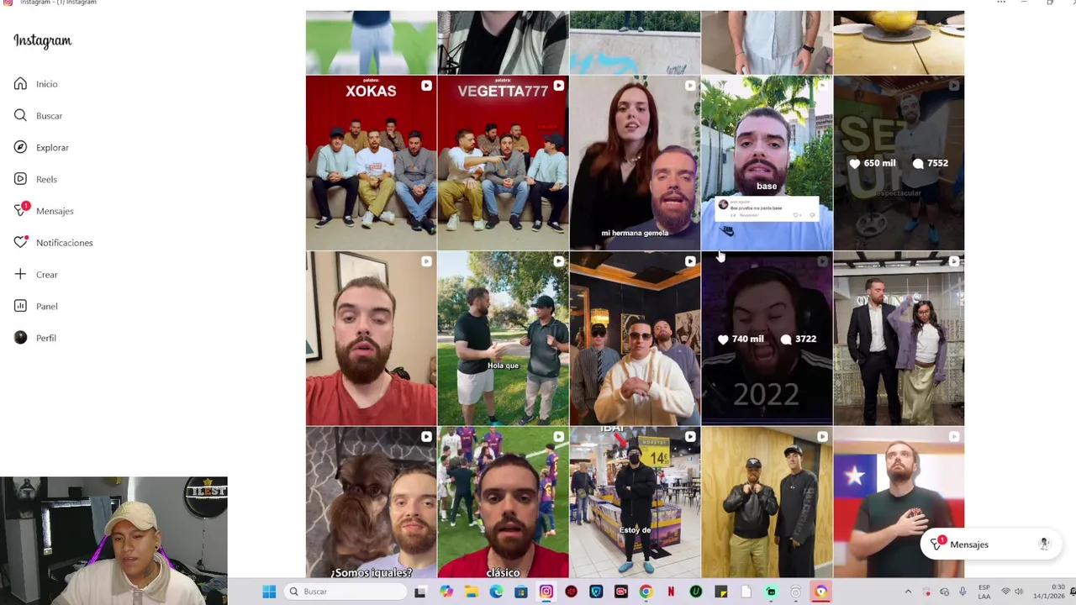Open sidebar Mensajes icon with red badge
Image resolution: width=1076 pixels, height=605 pixels.
pos(21,210)
